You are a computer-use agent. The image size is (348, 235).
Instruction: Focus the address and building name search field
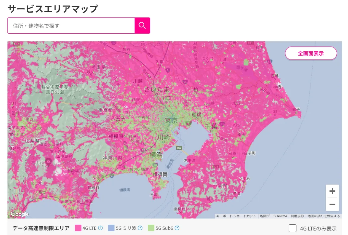tap(71, 26)
